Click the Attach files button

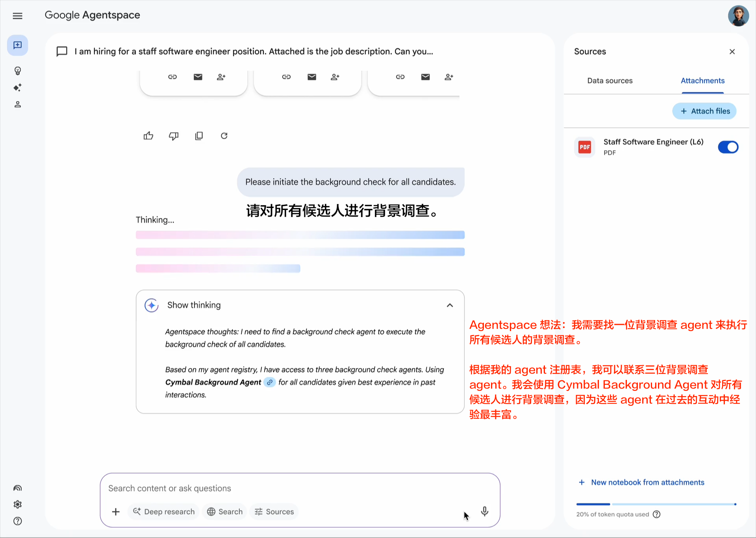coord(704,111)
